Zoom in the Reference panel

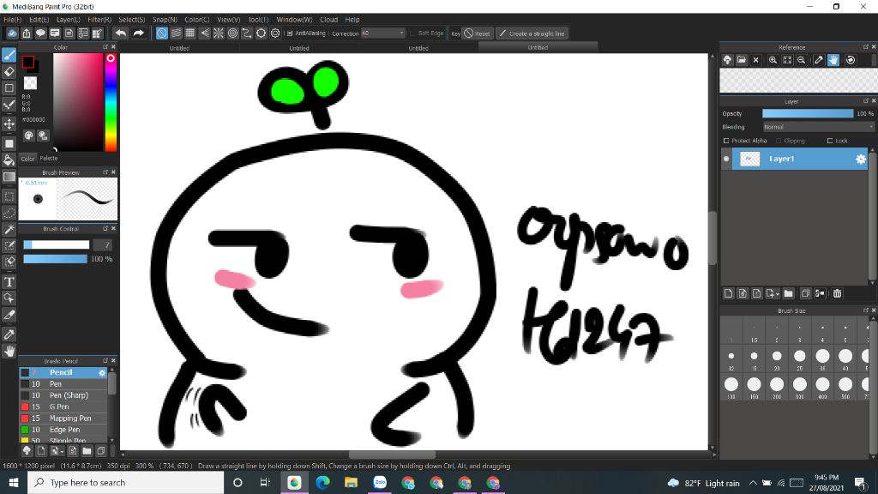pyautogui.click(x=773, y=60)
